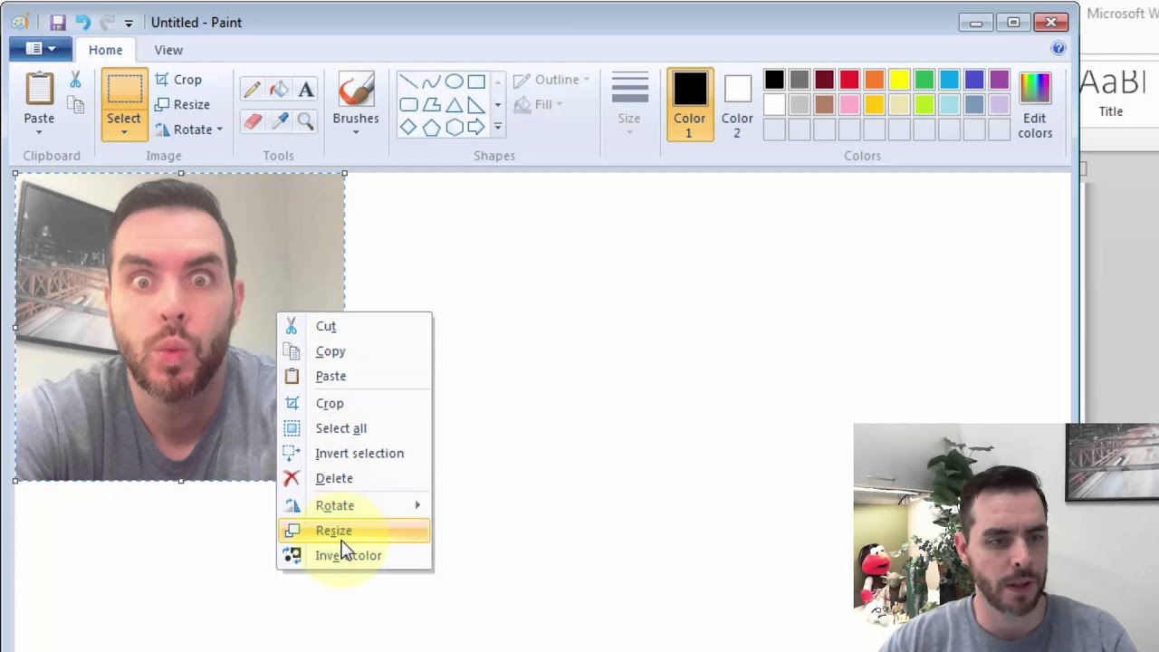Switch to the View tab
The height and width of the screenshot is (652, 1159).
168,50
